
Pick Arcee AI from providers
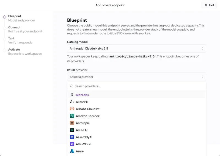pos(136,130)
